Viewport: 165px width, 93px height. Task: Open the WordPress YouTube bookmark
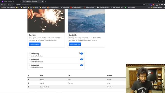[x=76, y=7]
